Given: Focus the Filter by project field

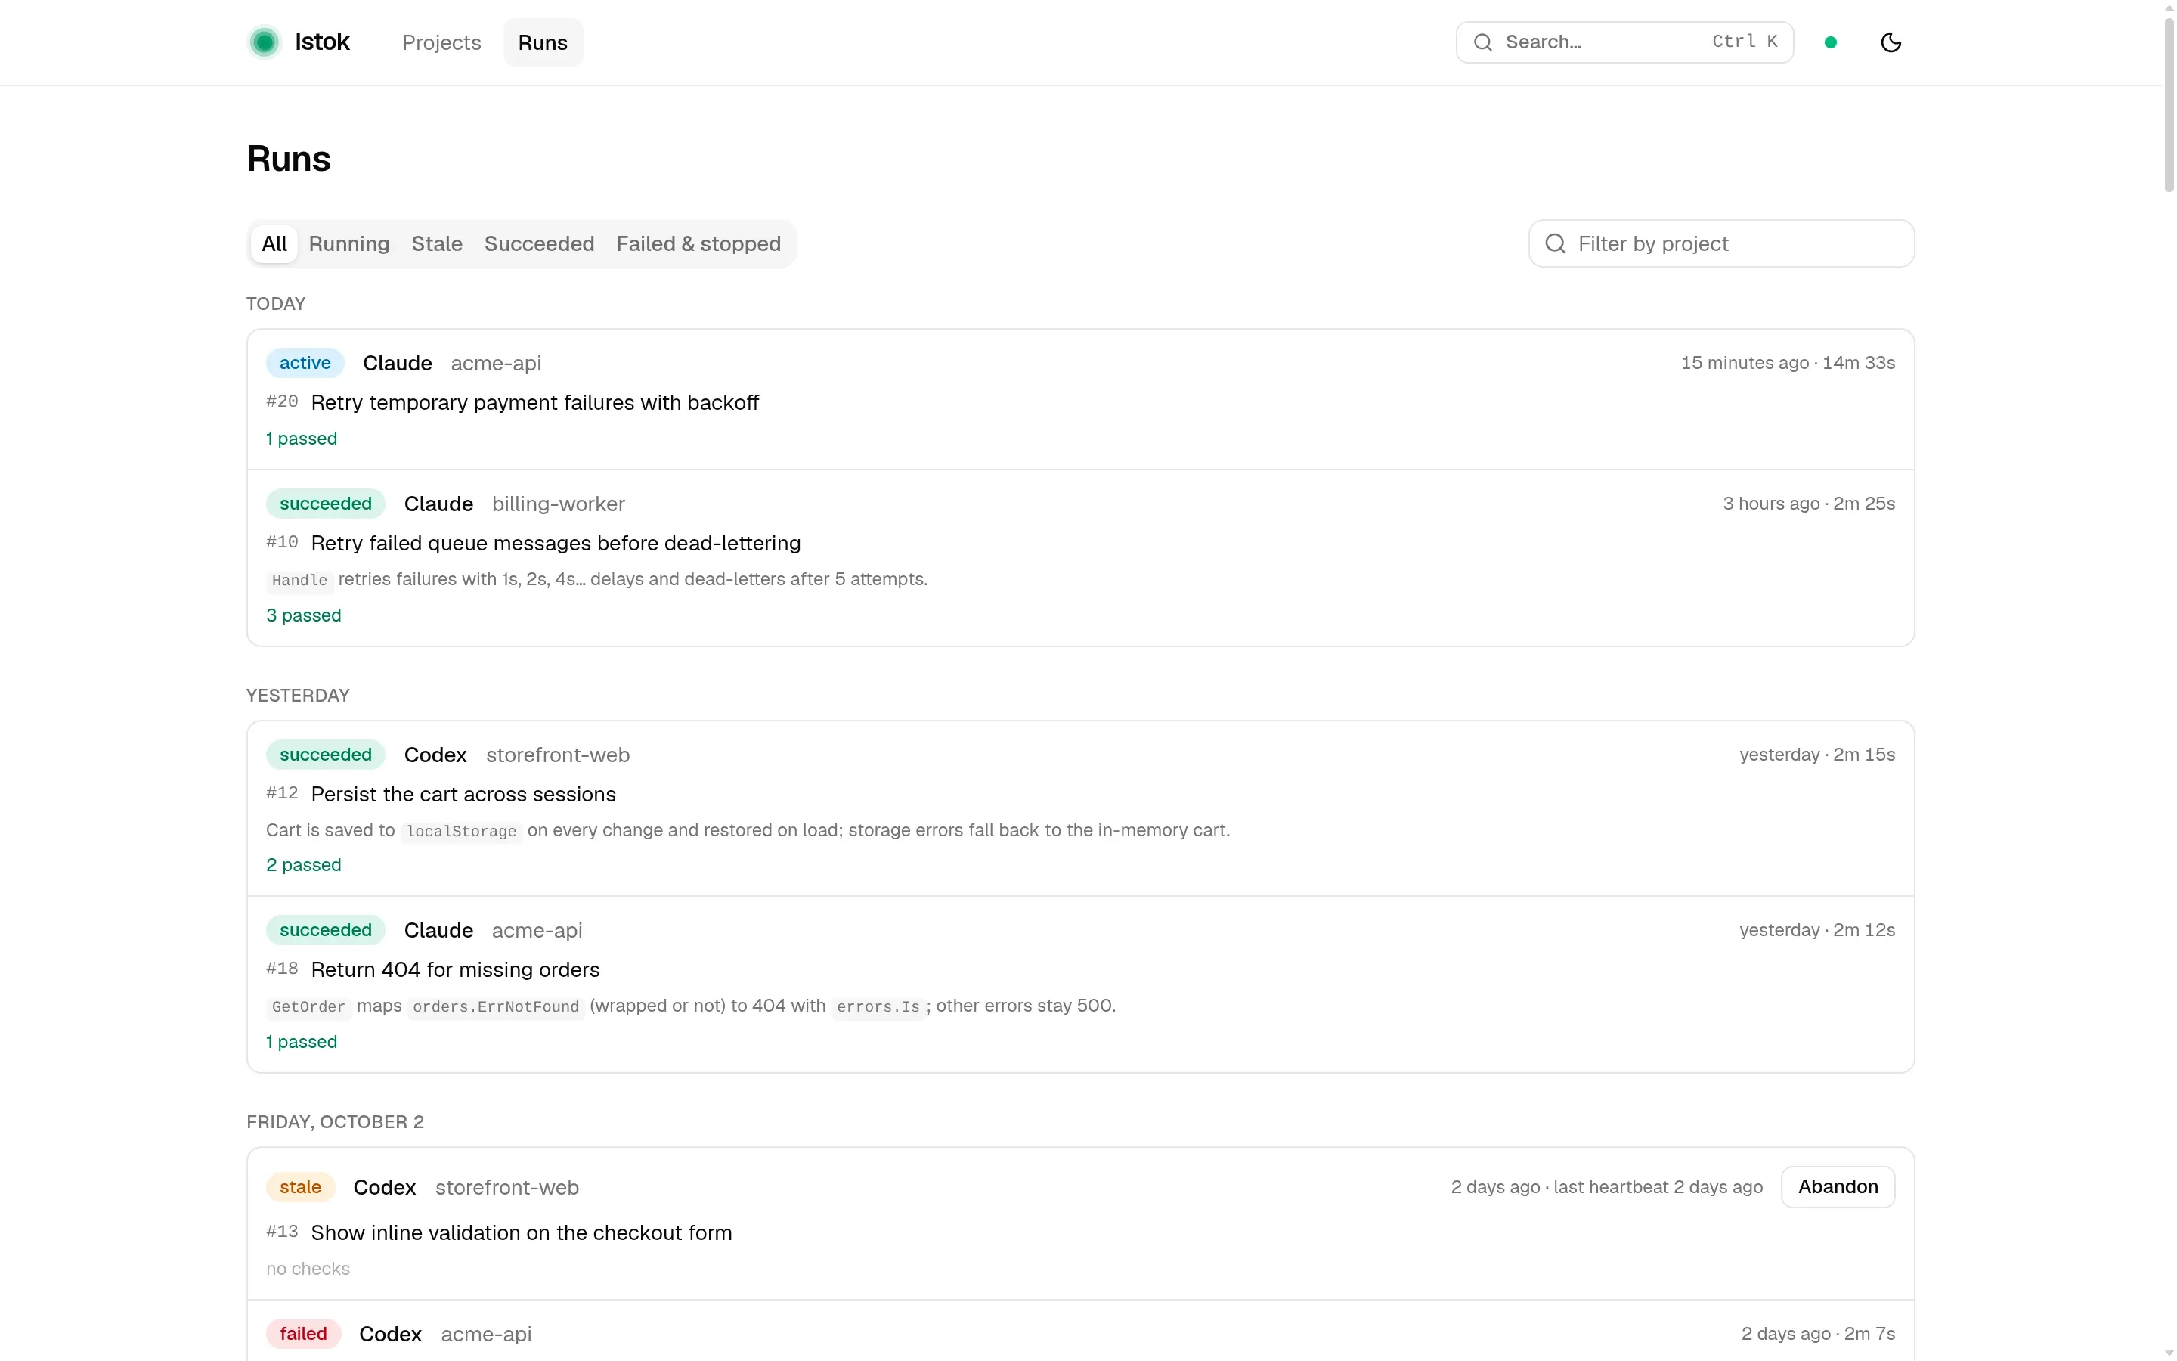Looking at the screenshot, I should tap(1721, 244).
